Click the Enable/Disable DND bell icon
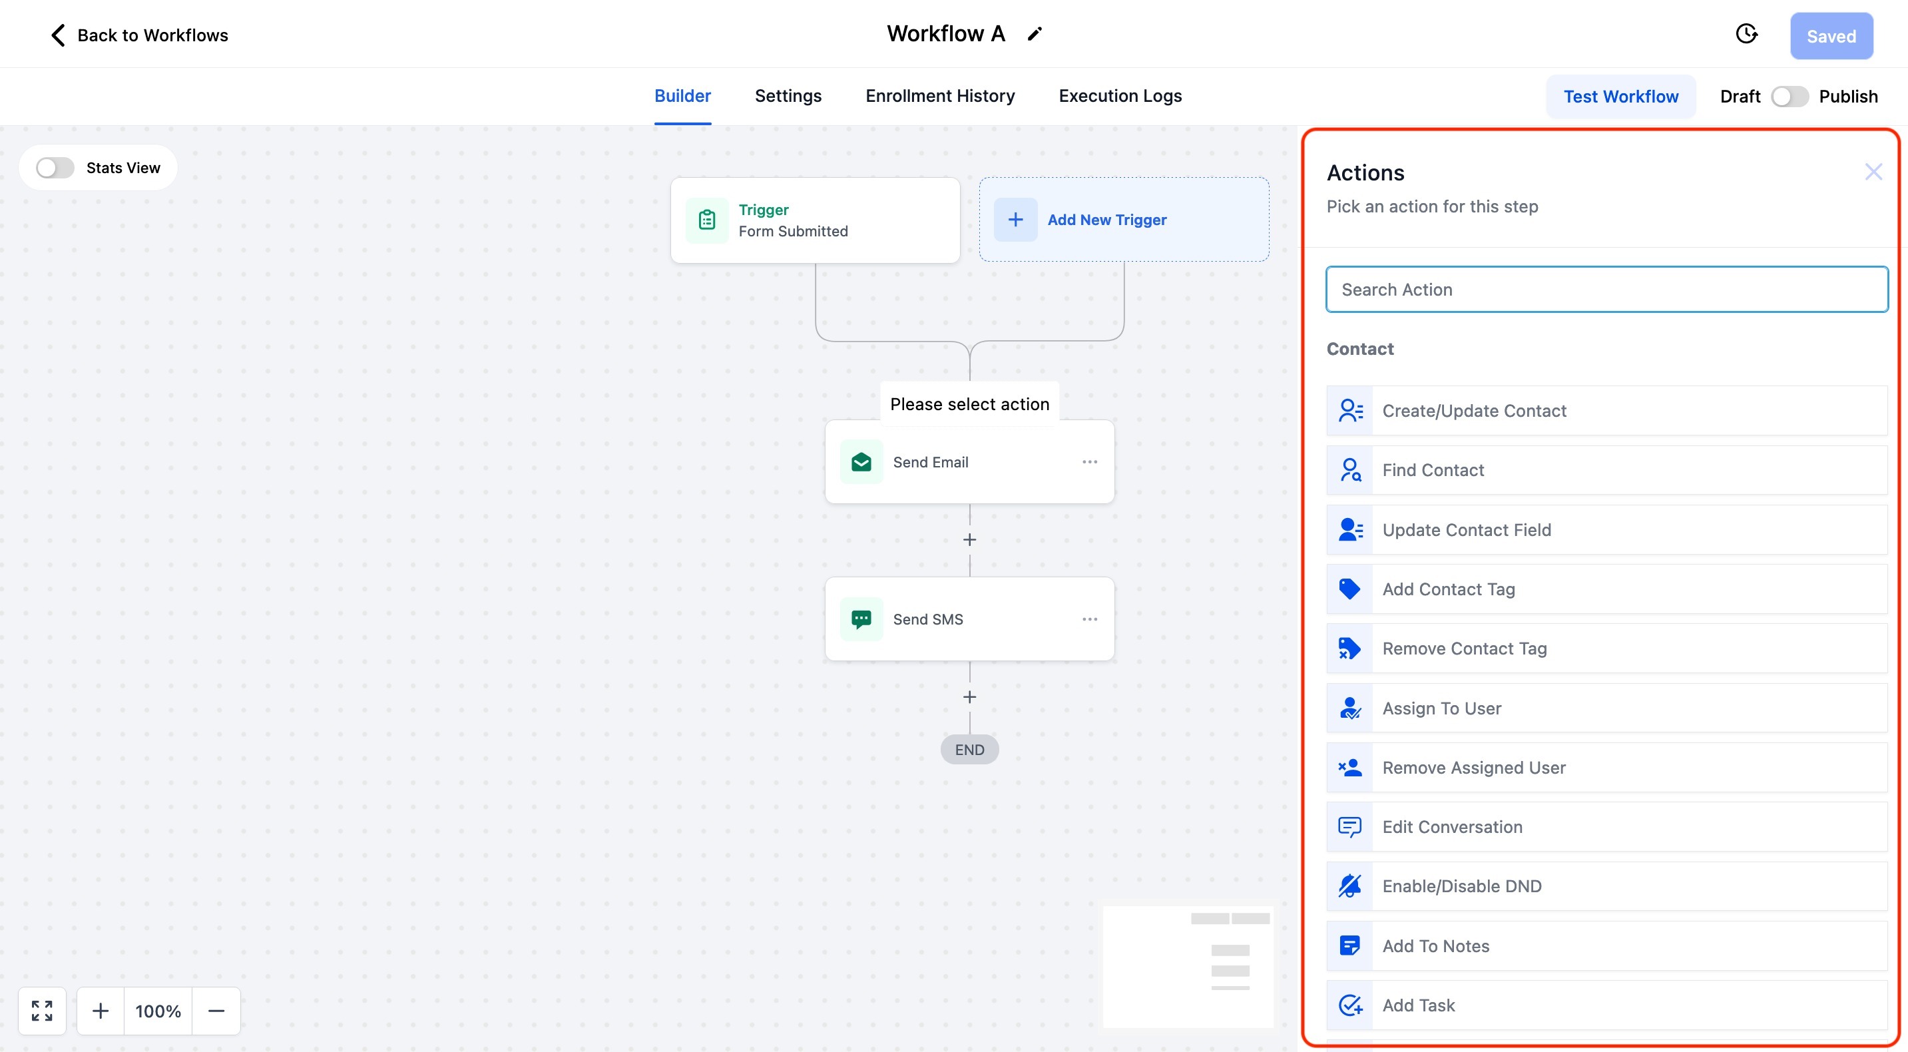1908x1052 pixels. [1349, 886]
